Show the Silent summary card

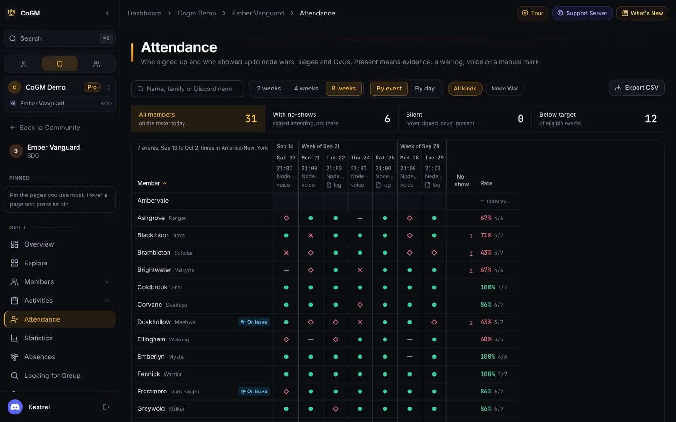(x=465, y=119)
